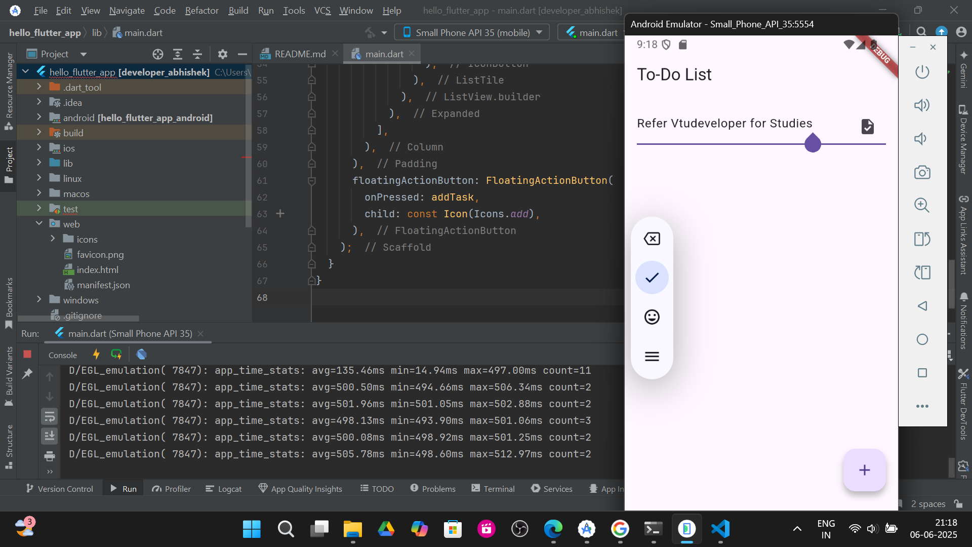This screenshot has height=547, width=972.
Task: Stop the running main.dart process
Action: point(27,355)
